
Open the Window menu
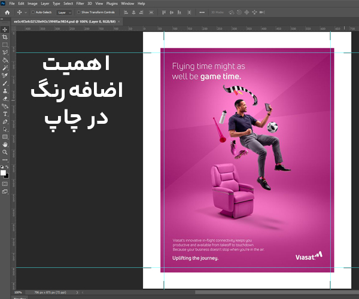pos(127,4)
